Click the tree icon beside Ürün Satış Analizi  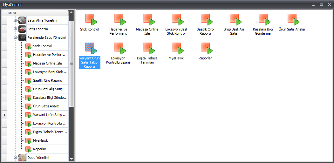point(29,106)
